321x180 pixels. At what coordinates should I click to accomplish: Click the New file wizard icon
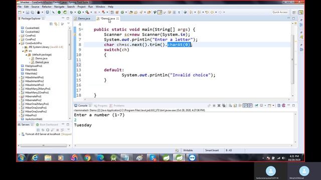click(x=20, y=12)
